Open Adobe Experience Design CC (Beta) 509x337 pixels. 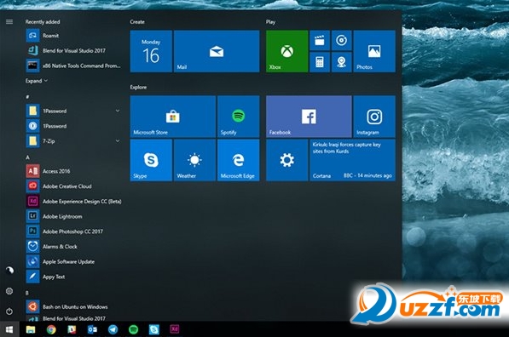click(x=74, y=201)
